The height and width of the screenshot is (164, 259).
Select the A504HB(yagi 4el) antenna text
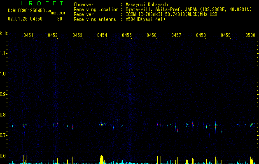coord(145,19)
